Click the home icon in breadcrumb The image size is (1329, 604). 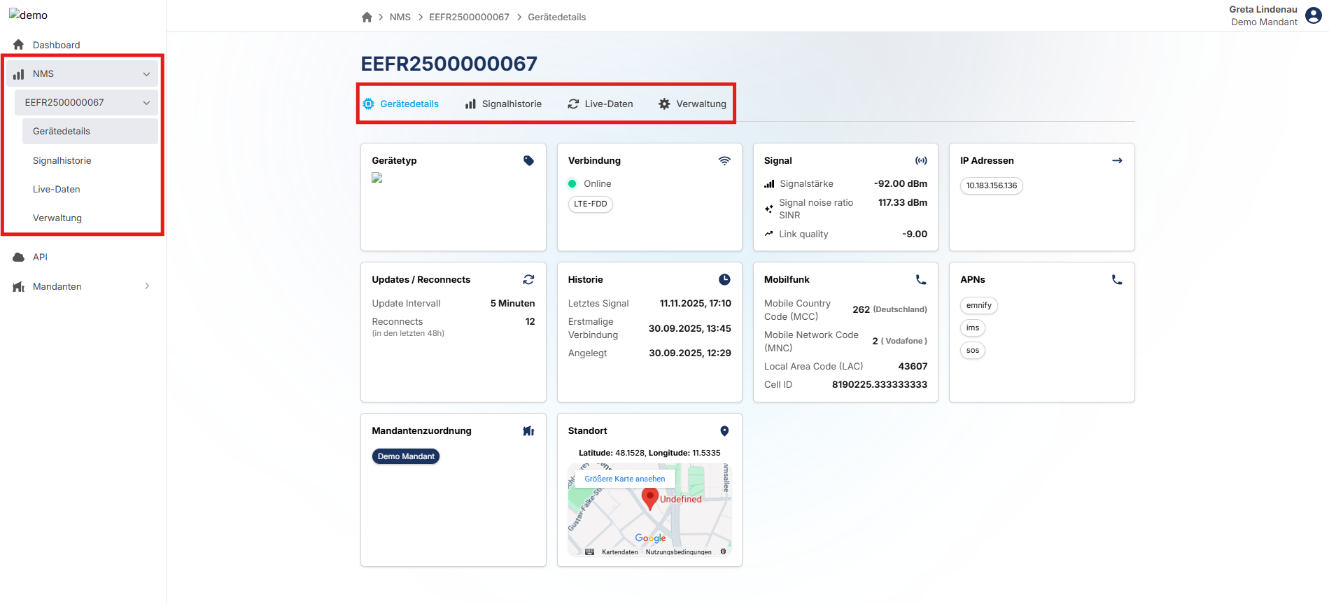tap(367, 17)
